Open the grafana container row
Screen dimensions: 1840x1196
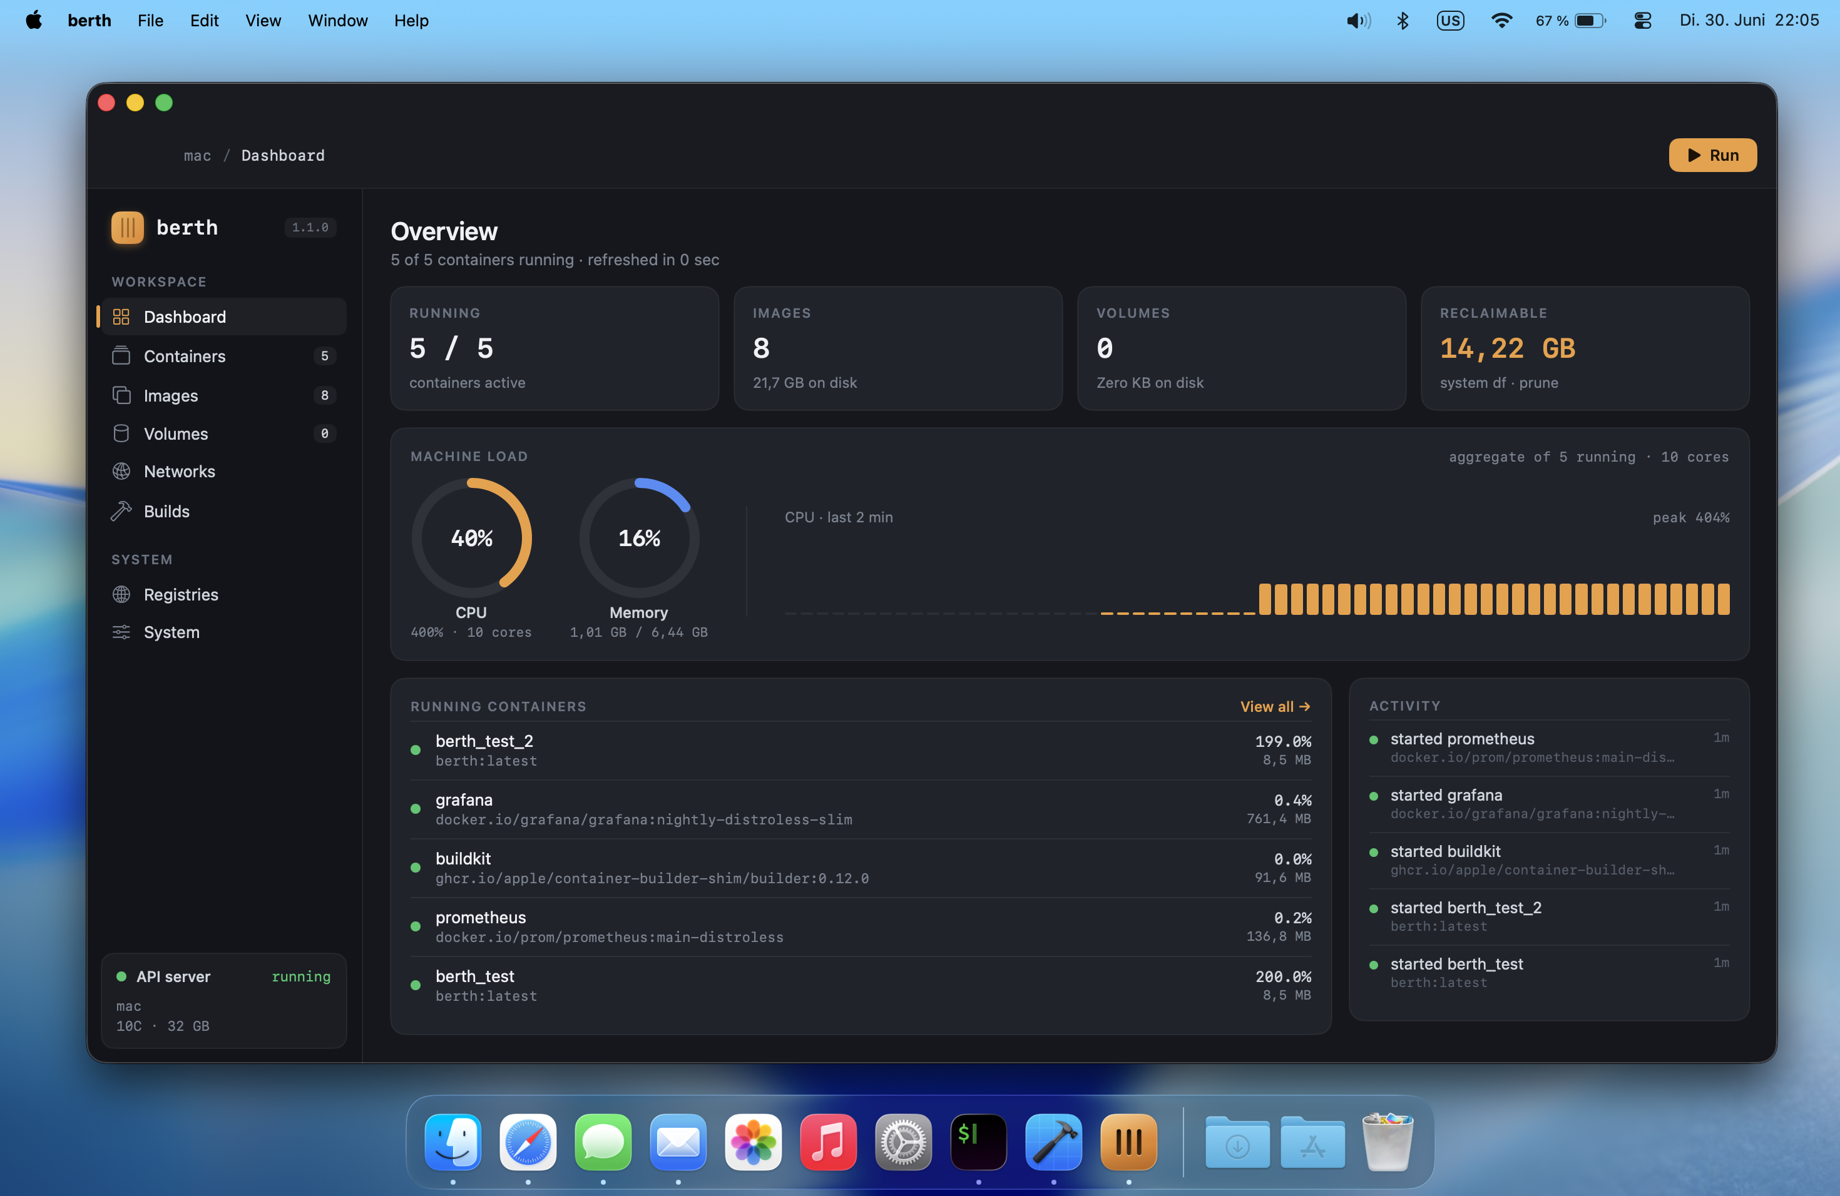(861, 809)
